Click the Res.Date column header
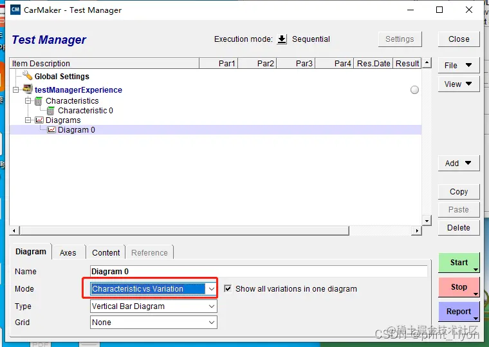This screenshot has width=489, height=347. click(374, 64)
